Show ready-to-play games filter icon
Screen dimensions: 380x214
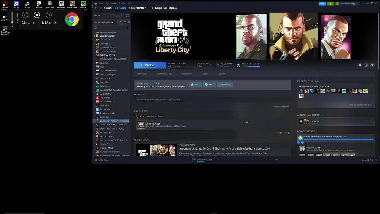(128, 22)
